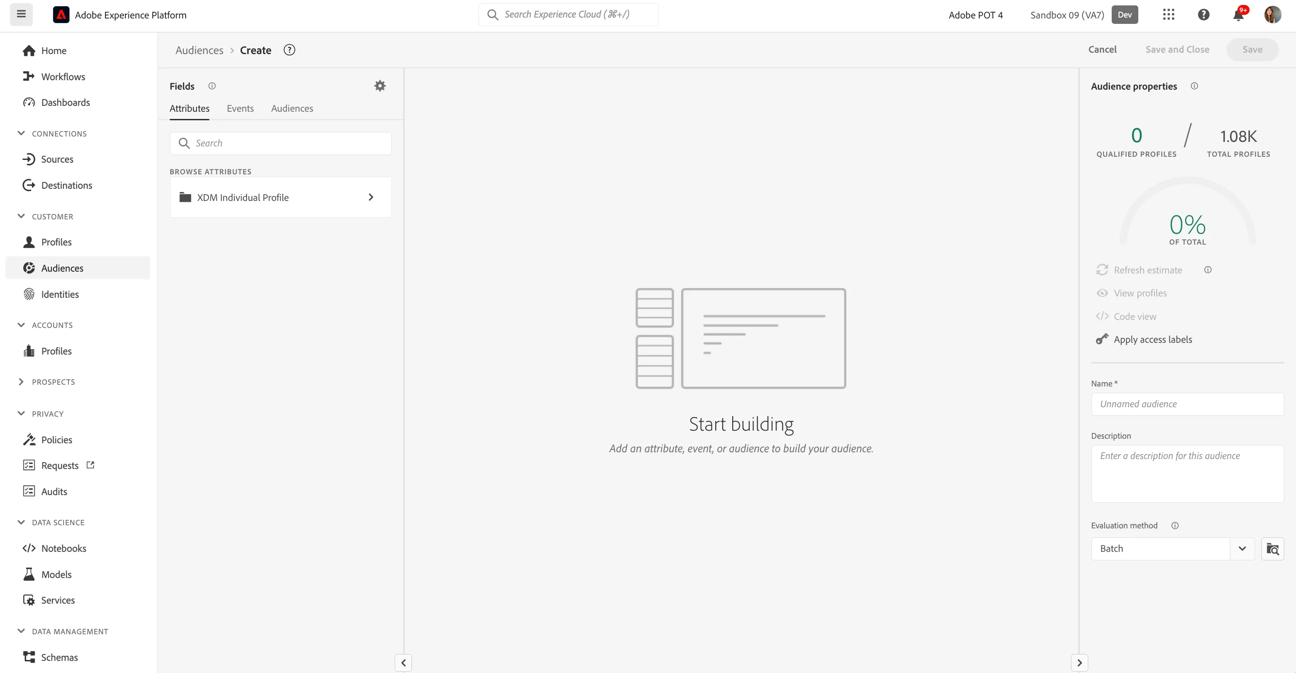
Task: Click the Cancel button
Action: point(1102,50)
